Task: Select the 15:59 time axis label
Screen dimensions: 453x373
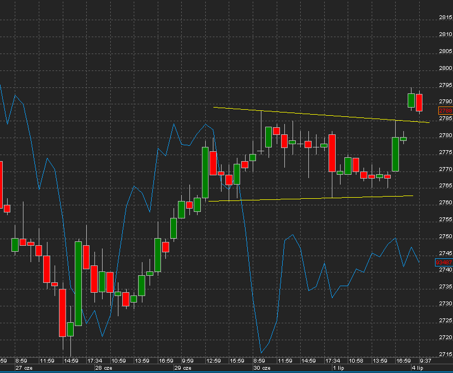Action: click(237, 361)
